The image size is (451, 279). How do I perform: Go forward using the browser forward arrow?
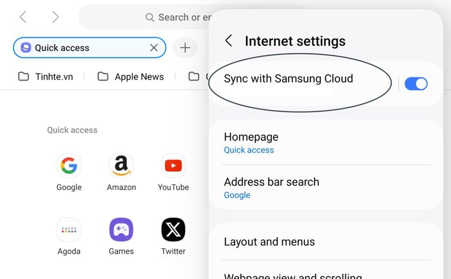click(x=55, y=17)
